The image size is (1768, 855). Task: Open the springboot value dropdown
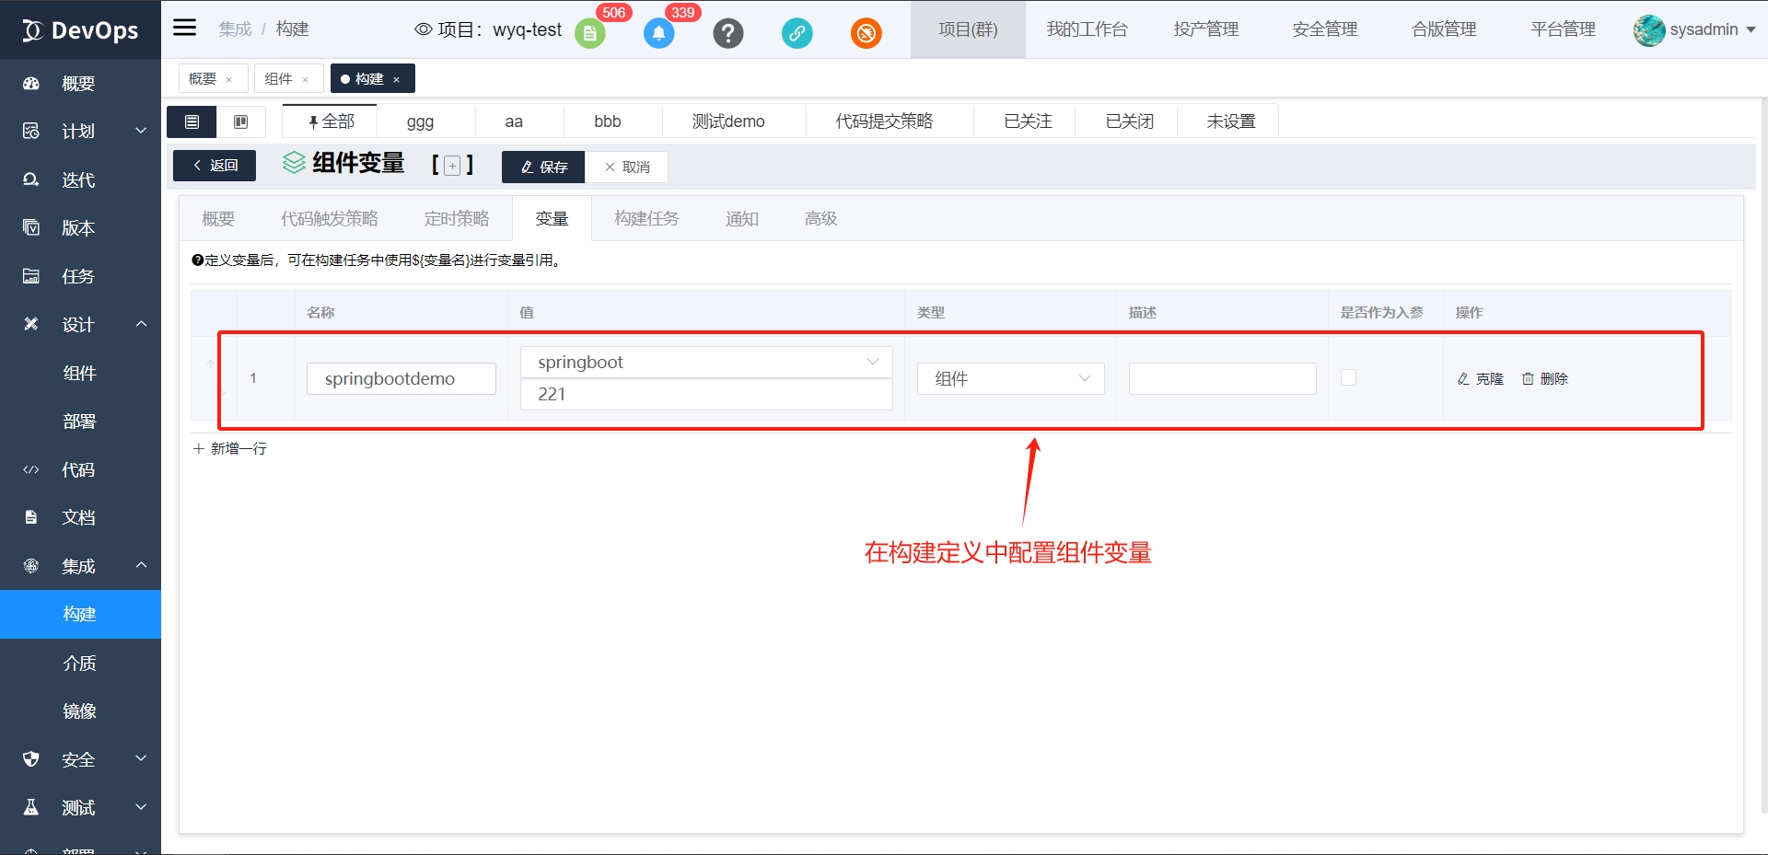(706, 362)
